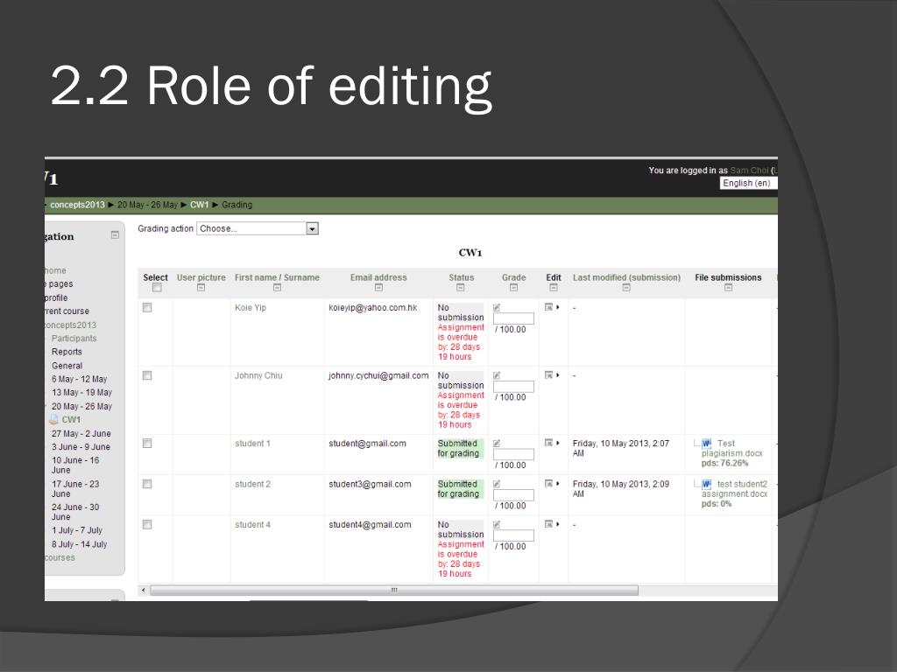Click the grade input field for student 1
The height and width of the screenshot is (672, 897).
513,454
